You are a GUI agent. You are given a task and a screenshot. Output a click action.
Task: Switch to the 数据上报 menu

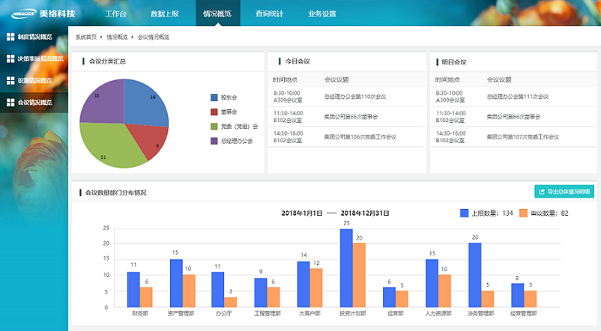click(166, 13)
